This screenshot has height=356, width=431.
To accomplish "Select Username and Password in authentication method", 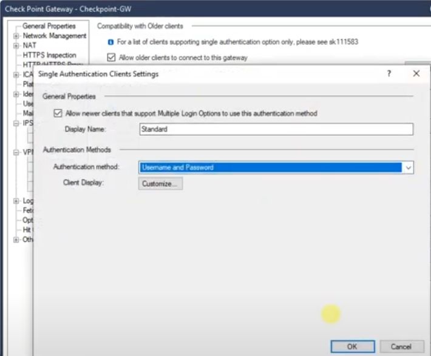I will pyautogui.click(x=271, y=167).
